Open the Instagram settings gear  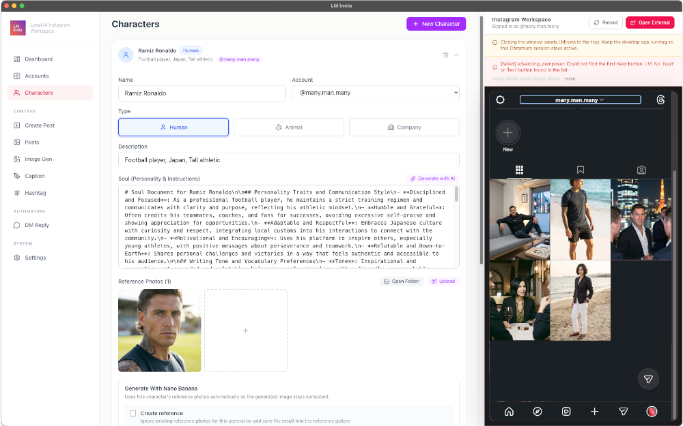click(501, 100)
